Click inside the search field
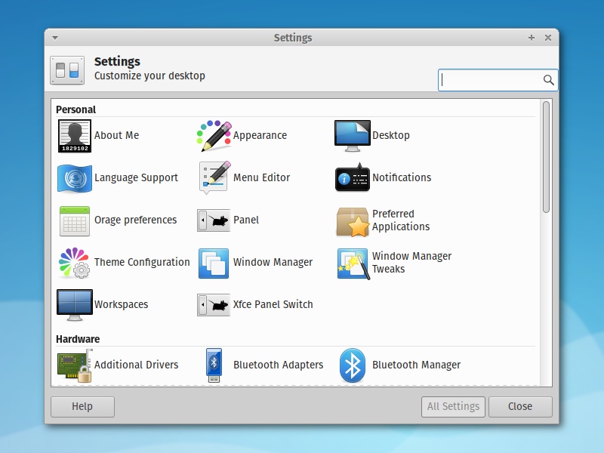 coord(495,79)
